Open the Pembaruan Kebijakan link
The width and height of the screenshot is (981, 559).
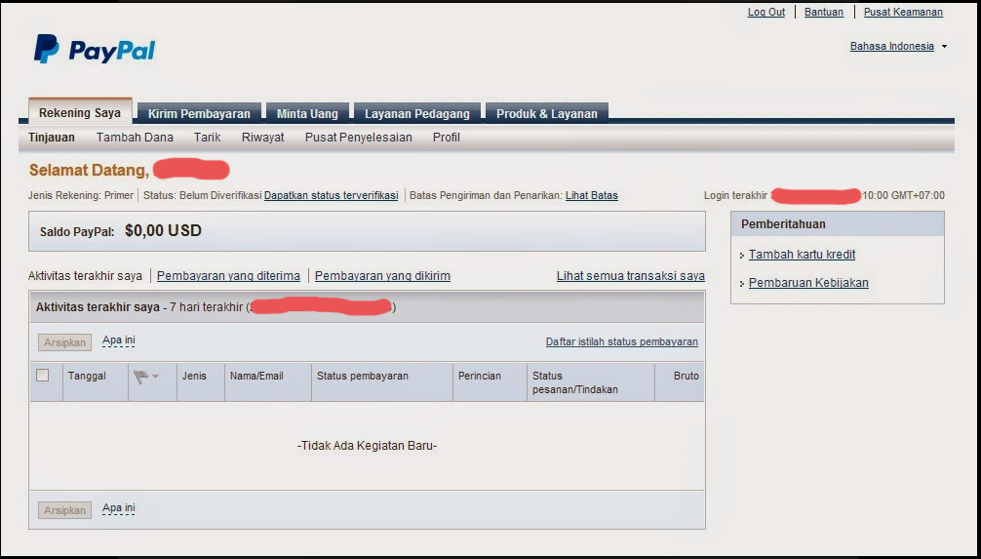808,283
